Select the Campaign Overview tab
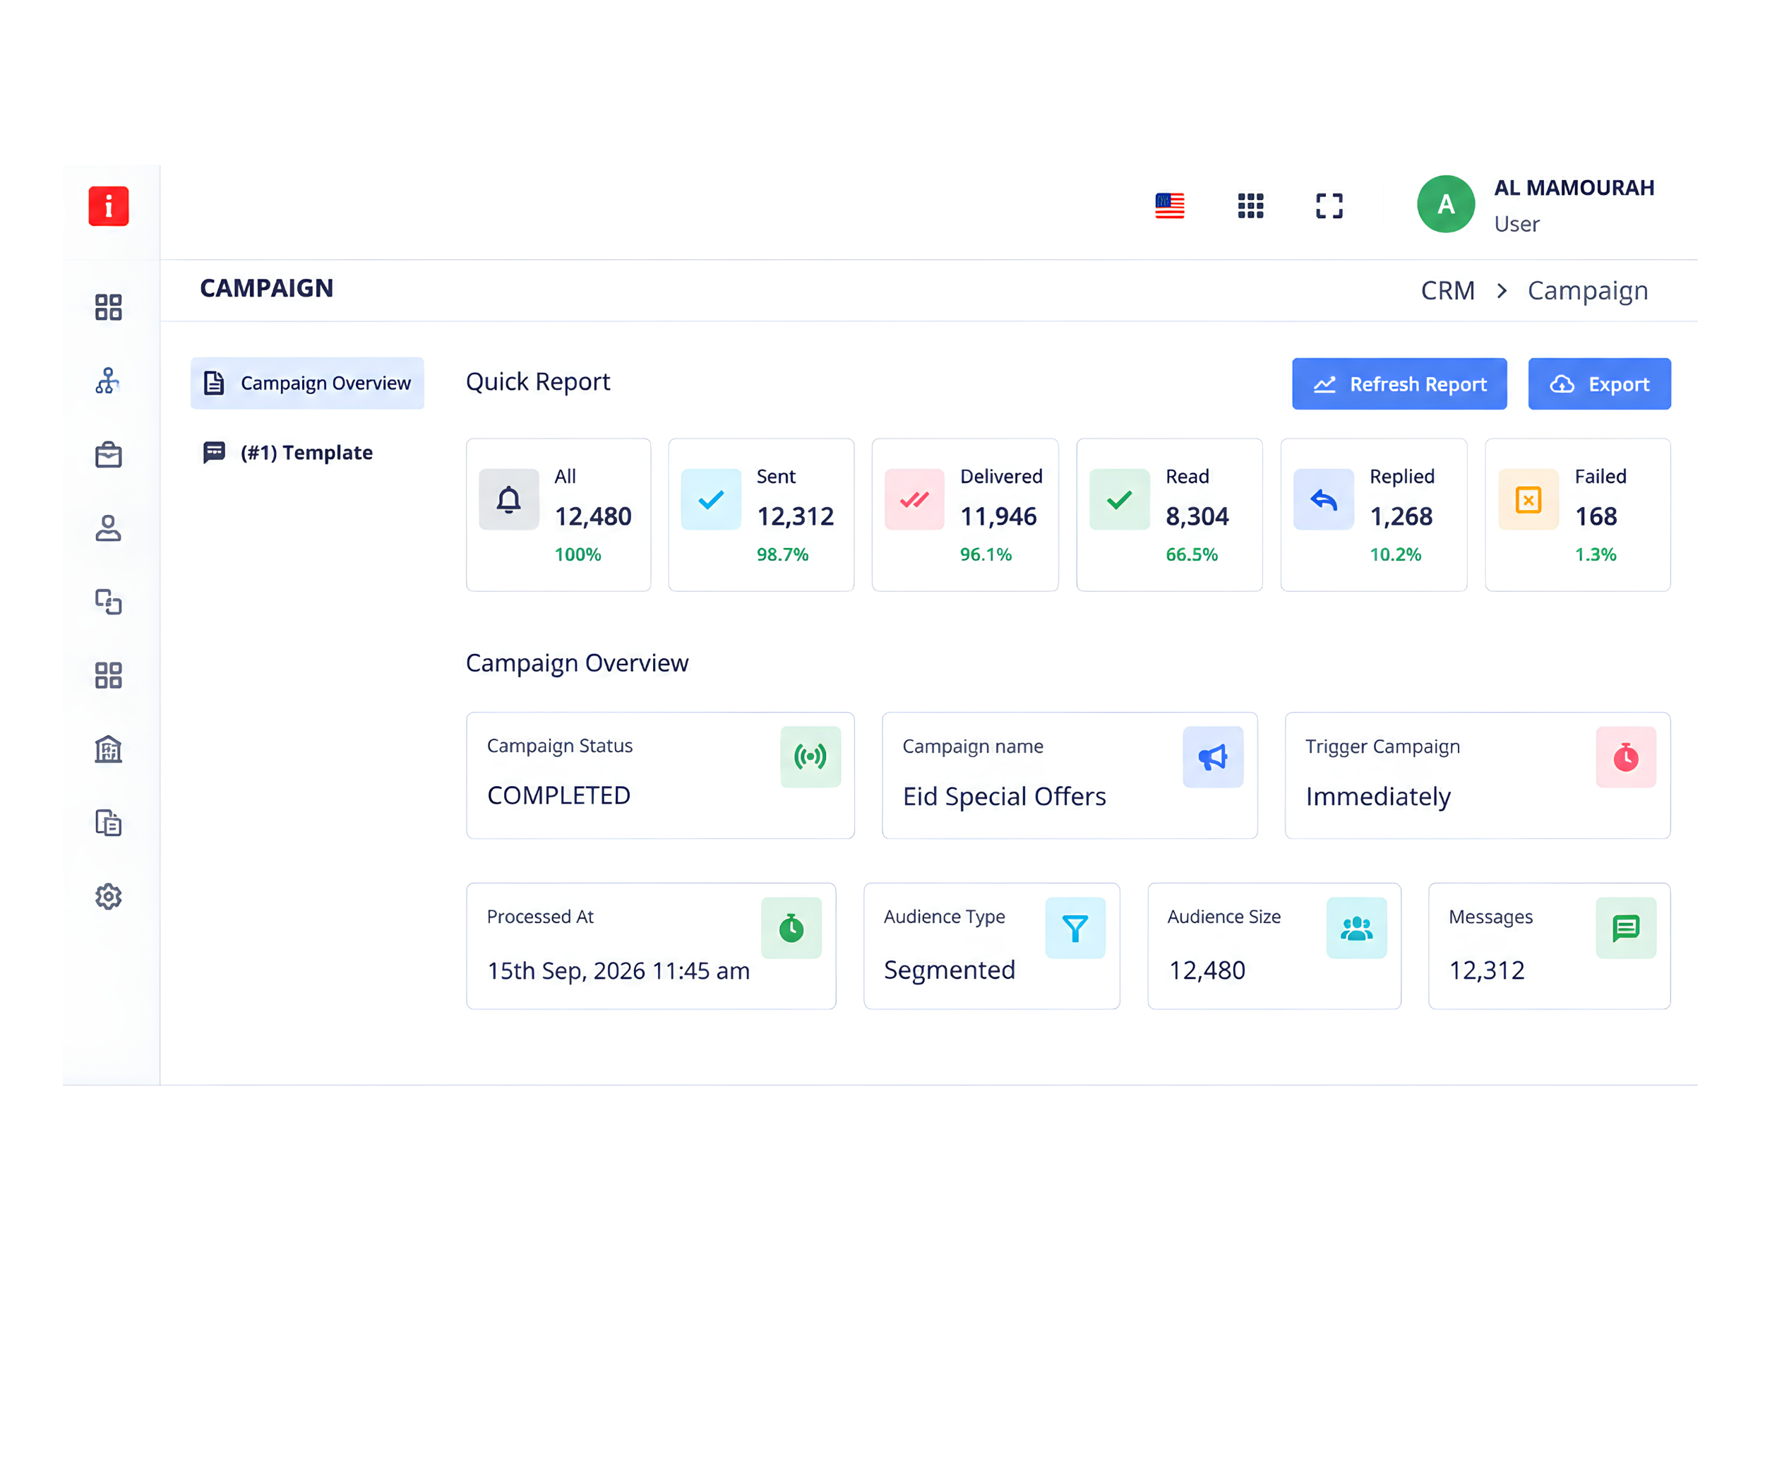 pos(307,383)
